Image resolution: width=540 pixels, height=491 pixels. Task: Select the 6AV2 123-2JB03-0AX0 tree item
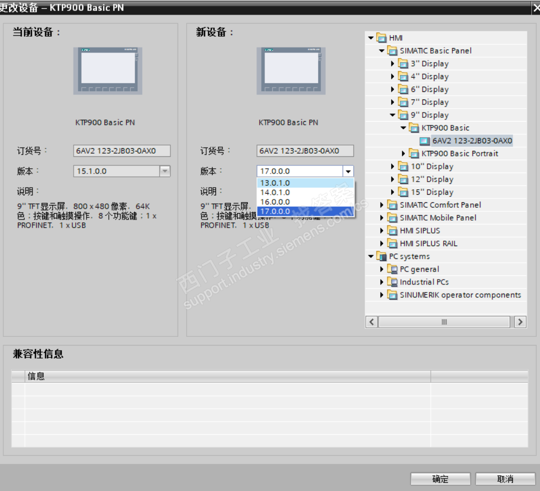(x=472, y=141)
